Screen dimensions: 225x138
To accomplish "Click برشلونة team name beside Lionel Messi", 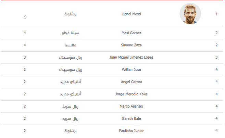I will tap(71, 14).
